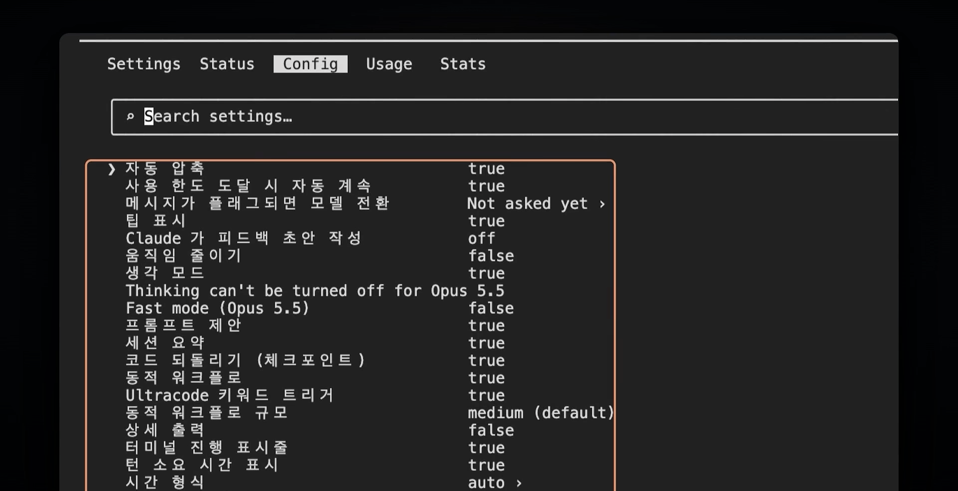Viewport: 958px width, 491px height.
Task: Select Ultracode 키워드 트리거 setting
Action: point(229,395)
